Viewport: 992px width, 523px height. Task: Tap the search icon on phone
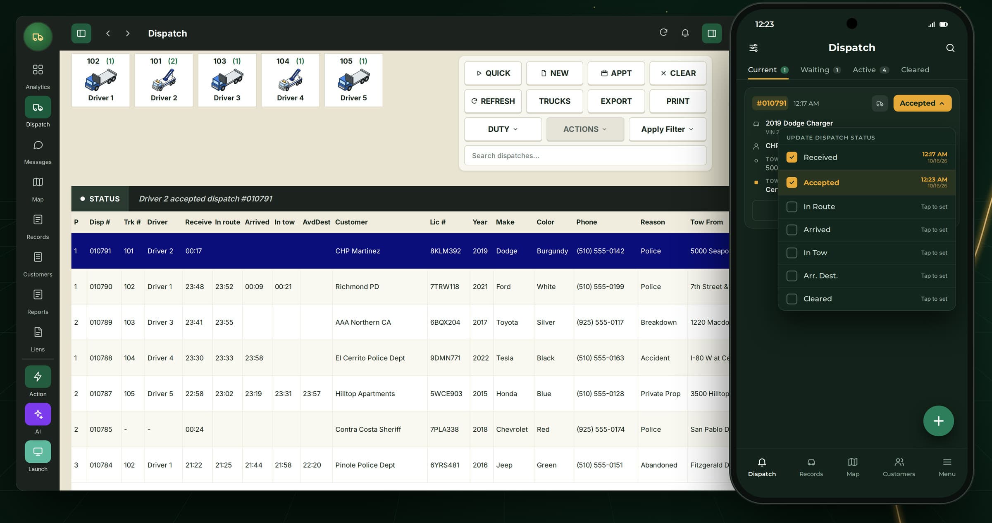click(950, 48)
